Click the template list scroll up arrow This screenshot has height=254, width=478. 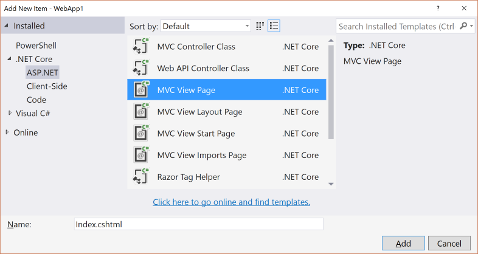[331, 41]
